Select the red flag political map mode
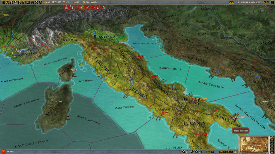Screen dimensions: 275x154 (272, 140)
